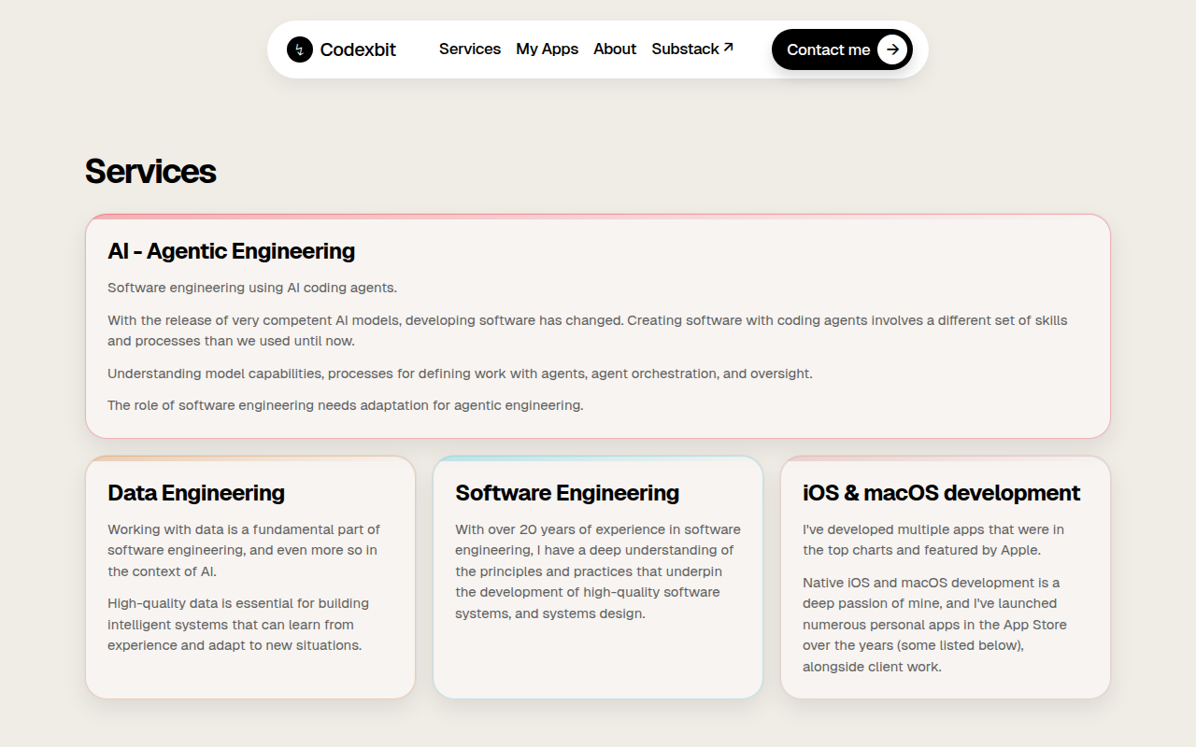Click the iOS & macOS development title
The height and width of the screenshot is (747, 1196).
pos(942,493)
